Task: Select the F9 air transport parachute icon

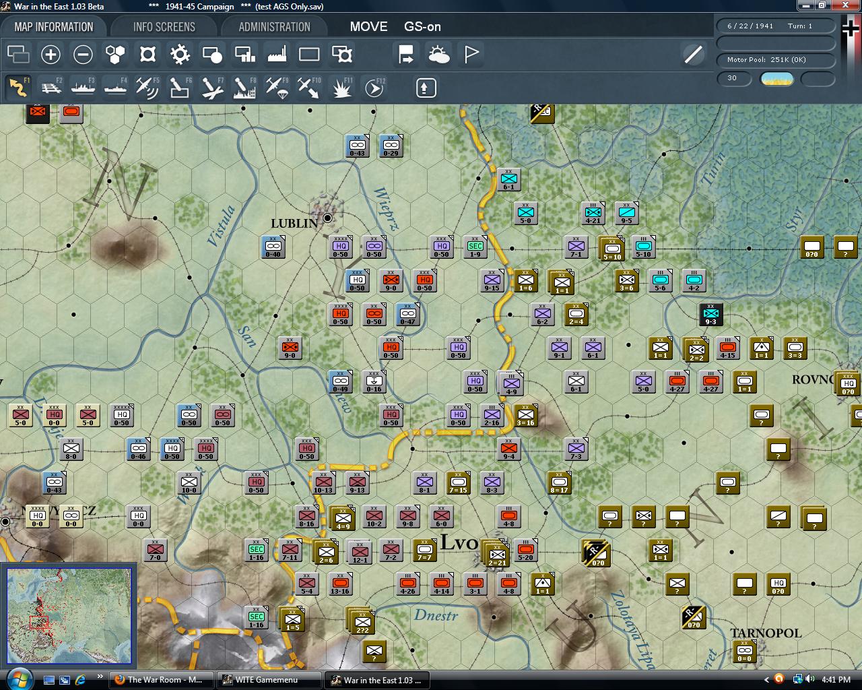Action: click(x=277, y=88)
